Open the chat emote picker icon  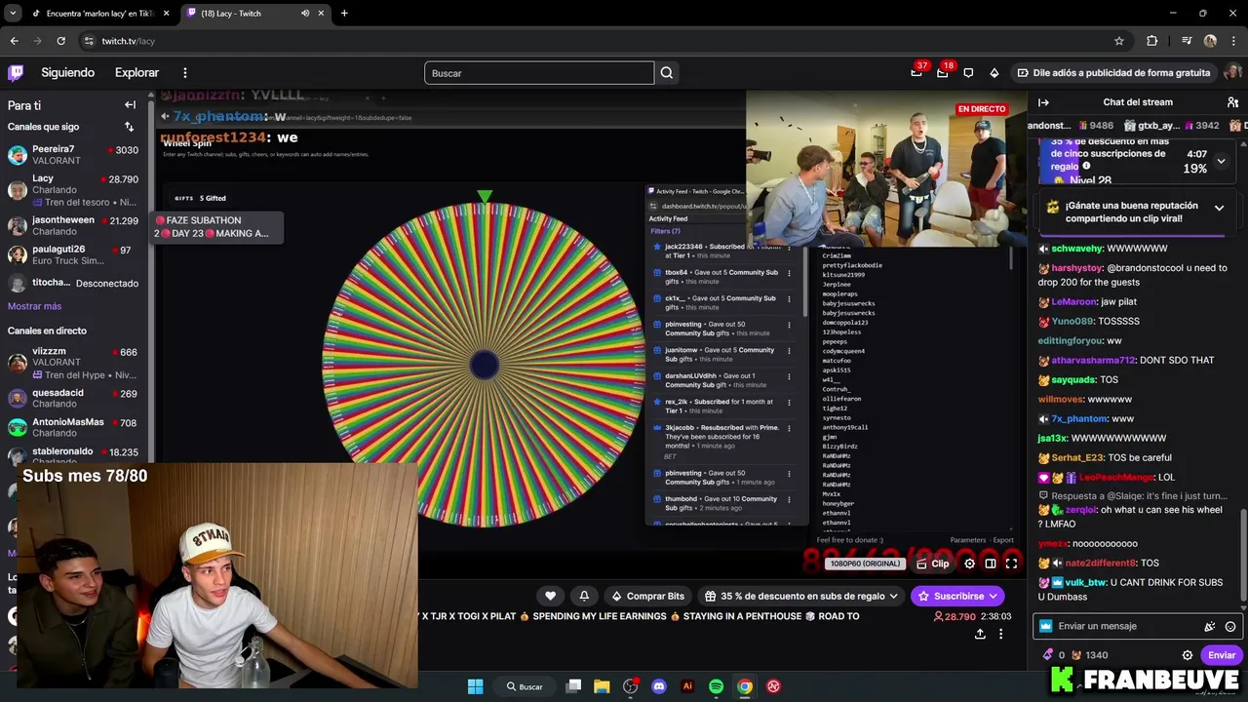tap(1230, 627)
